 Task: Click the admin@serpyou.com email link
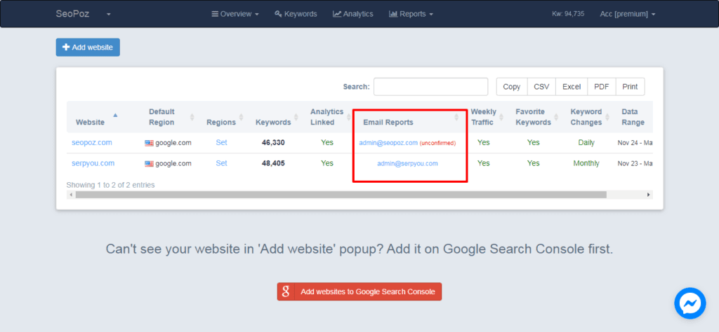(x=408, y=164)
